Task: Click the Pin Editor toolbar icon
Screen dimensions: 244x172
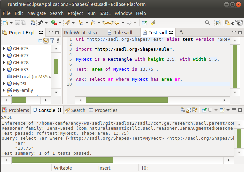Action: [144, 23]
